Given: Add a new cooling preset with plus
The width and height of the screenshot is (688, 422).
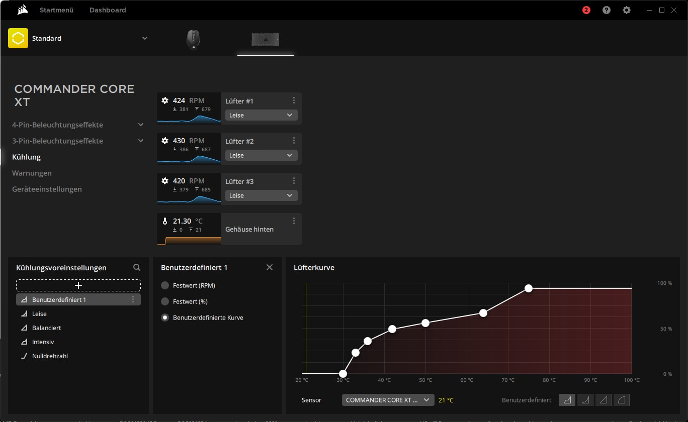Looking at the screenshot, I should tap(78, 285).
